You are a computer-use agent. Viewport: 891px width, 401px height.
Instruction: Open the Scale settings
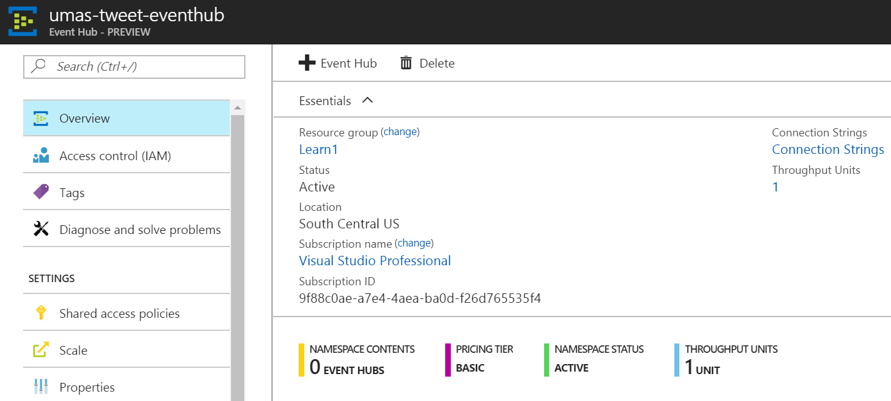click(x=126, y=350)
